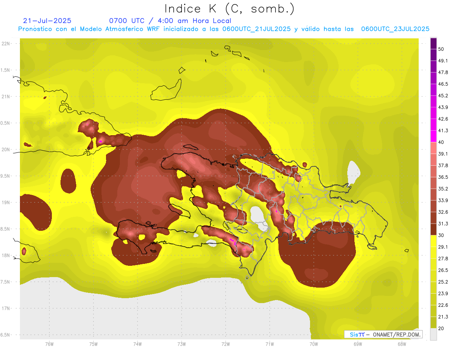Screen dimensions: 451x349
Task: Click the title "Indice K (C, somb.)"
Action: (x=229, y=9)
